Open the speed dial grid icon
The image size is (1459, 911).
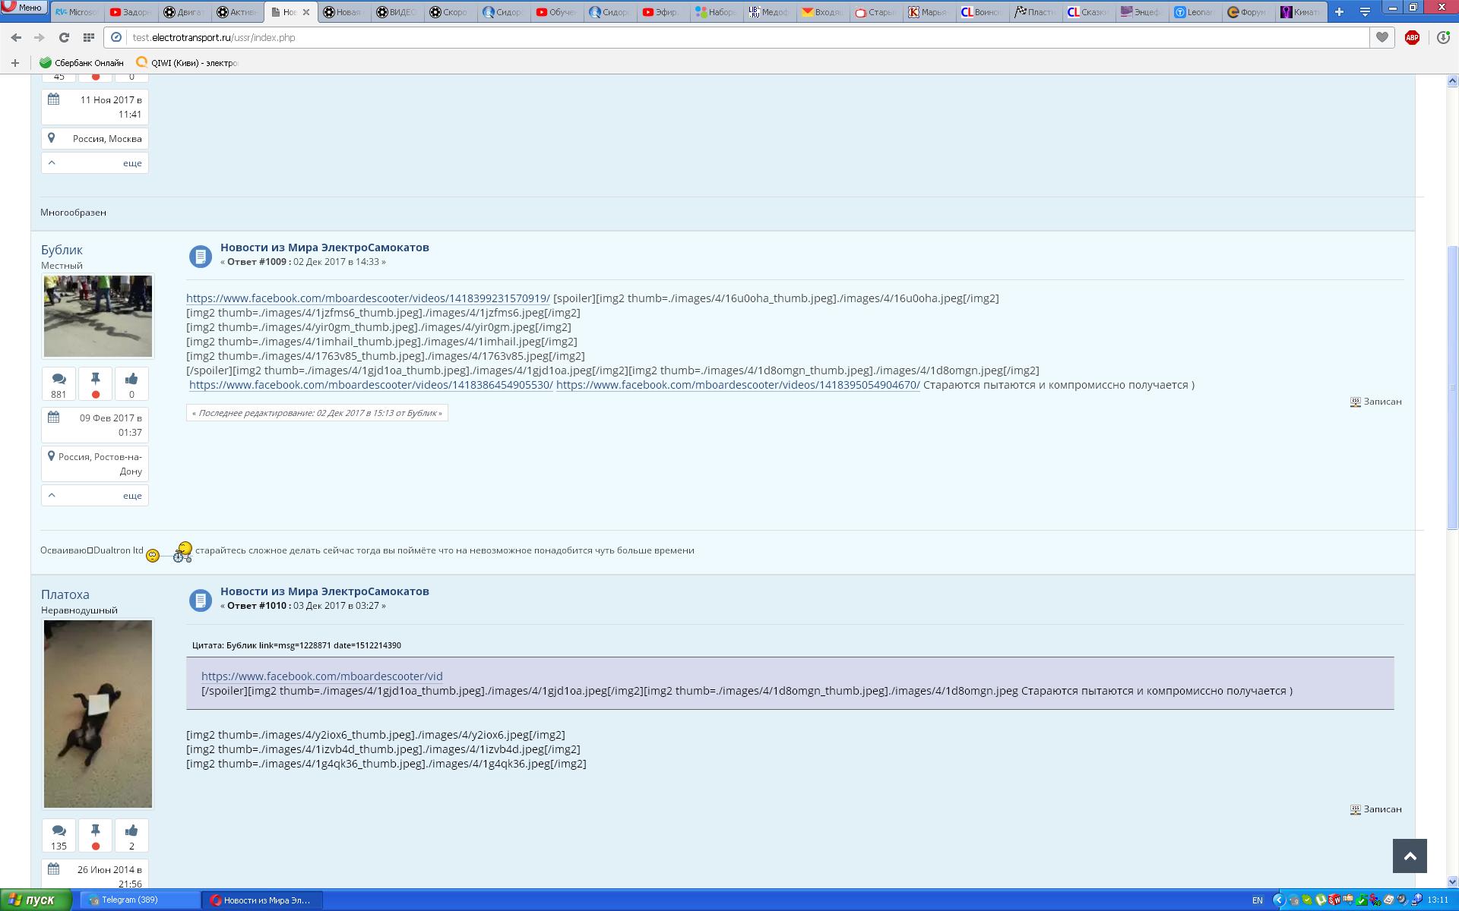click(88, 37)
